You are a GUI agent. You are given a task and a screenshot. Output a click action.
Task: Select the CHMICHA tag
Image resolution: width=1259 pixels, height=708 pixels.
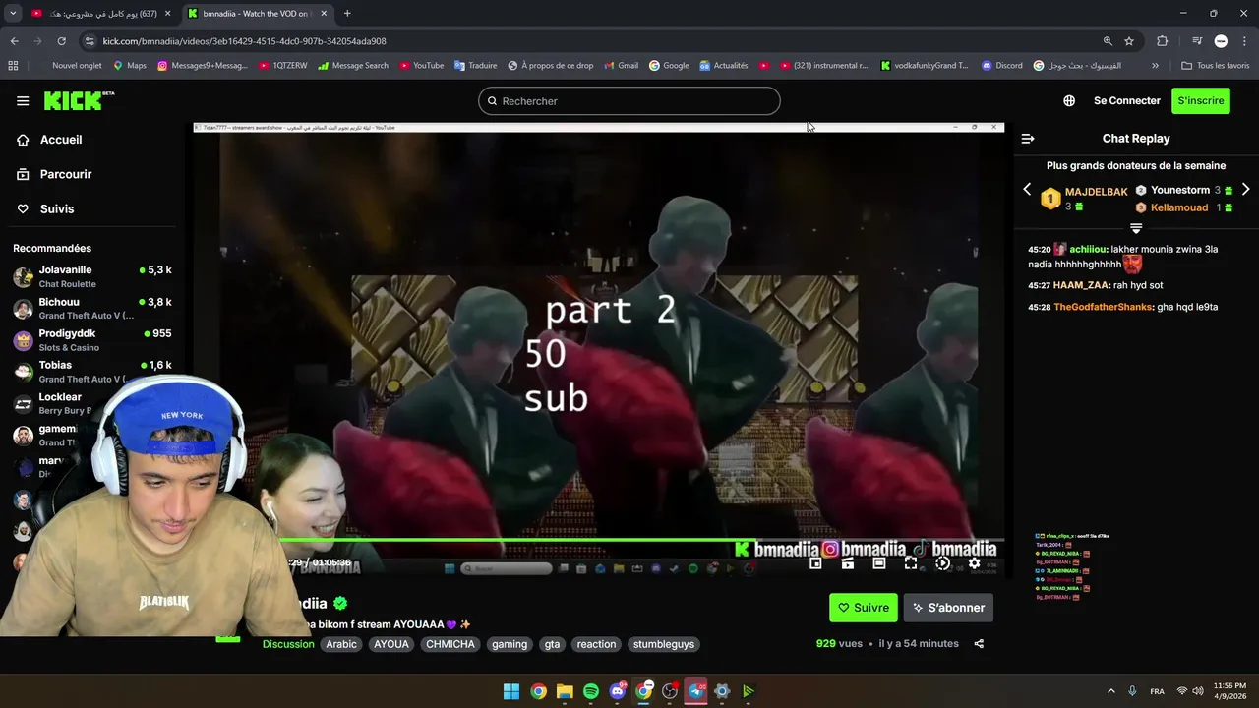click(x=450, y=644)
